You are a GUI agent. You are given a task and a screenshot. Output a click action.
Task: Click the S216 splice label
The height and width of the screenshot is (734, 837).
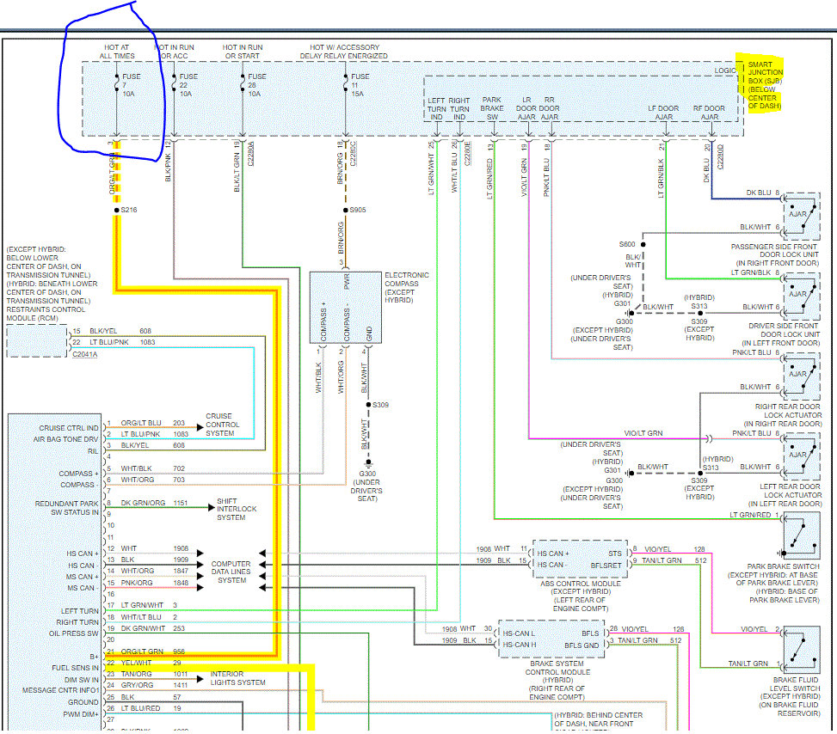pos(129,210)
